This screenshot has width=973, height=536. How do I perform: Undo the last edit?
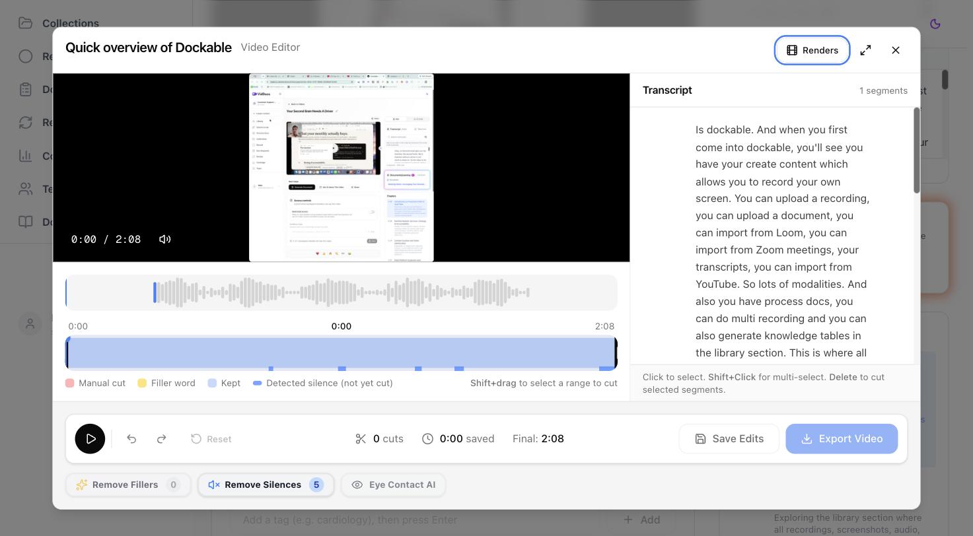[131, 438]
